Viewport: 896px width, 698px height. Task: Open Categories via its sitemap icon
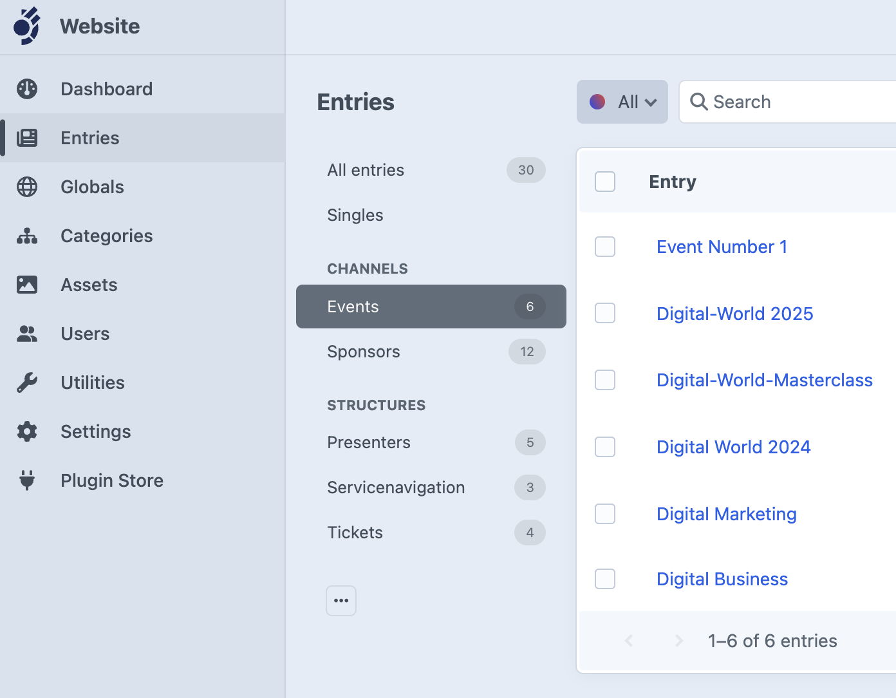click(x=26, y=236)
